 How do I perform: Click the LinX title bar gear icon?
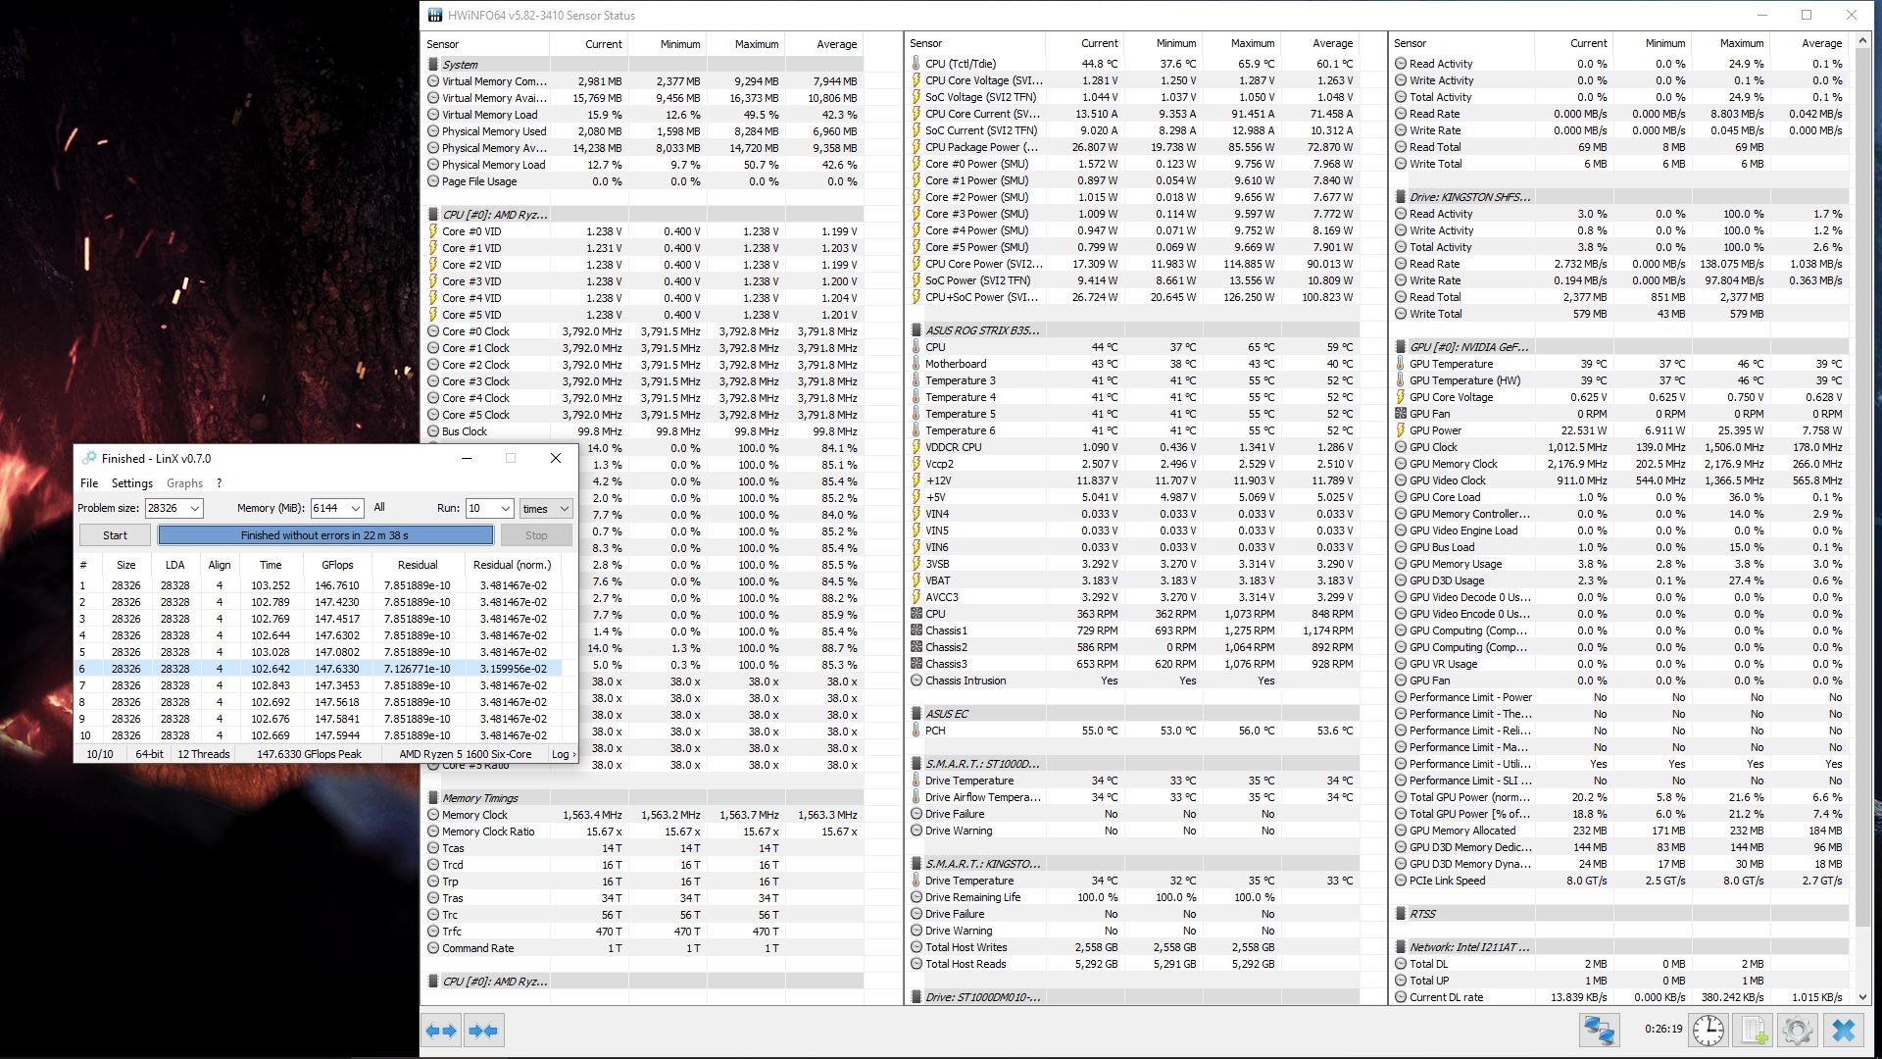pyautogui.click(x=89, y=458)
